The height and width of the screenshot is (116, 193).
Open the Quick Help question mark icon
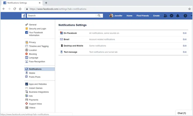point(185,16)
